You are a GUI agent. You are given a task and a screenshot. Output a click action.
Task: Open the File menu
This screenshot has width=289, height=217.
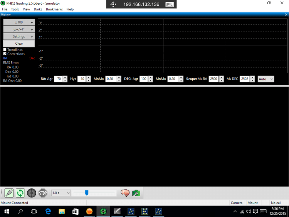[4, 9]
